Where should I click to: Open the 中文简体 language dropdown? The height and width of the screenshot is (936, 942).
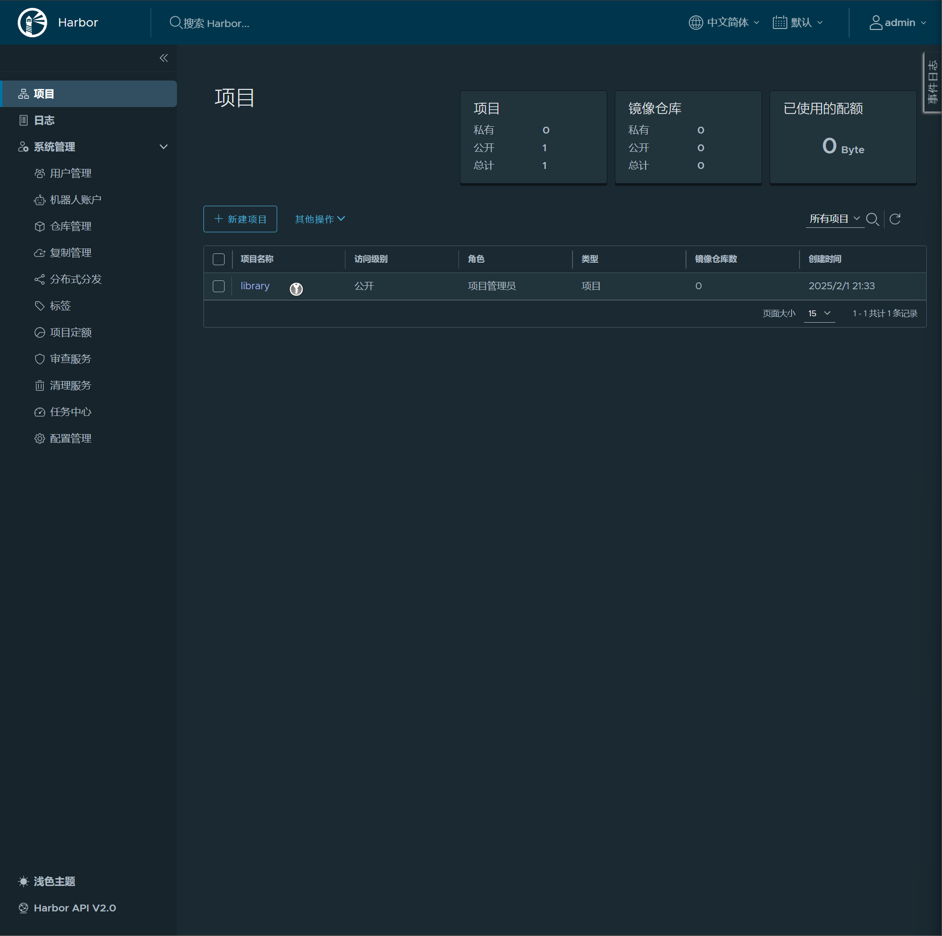point(724,23)
